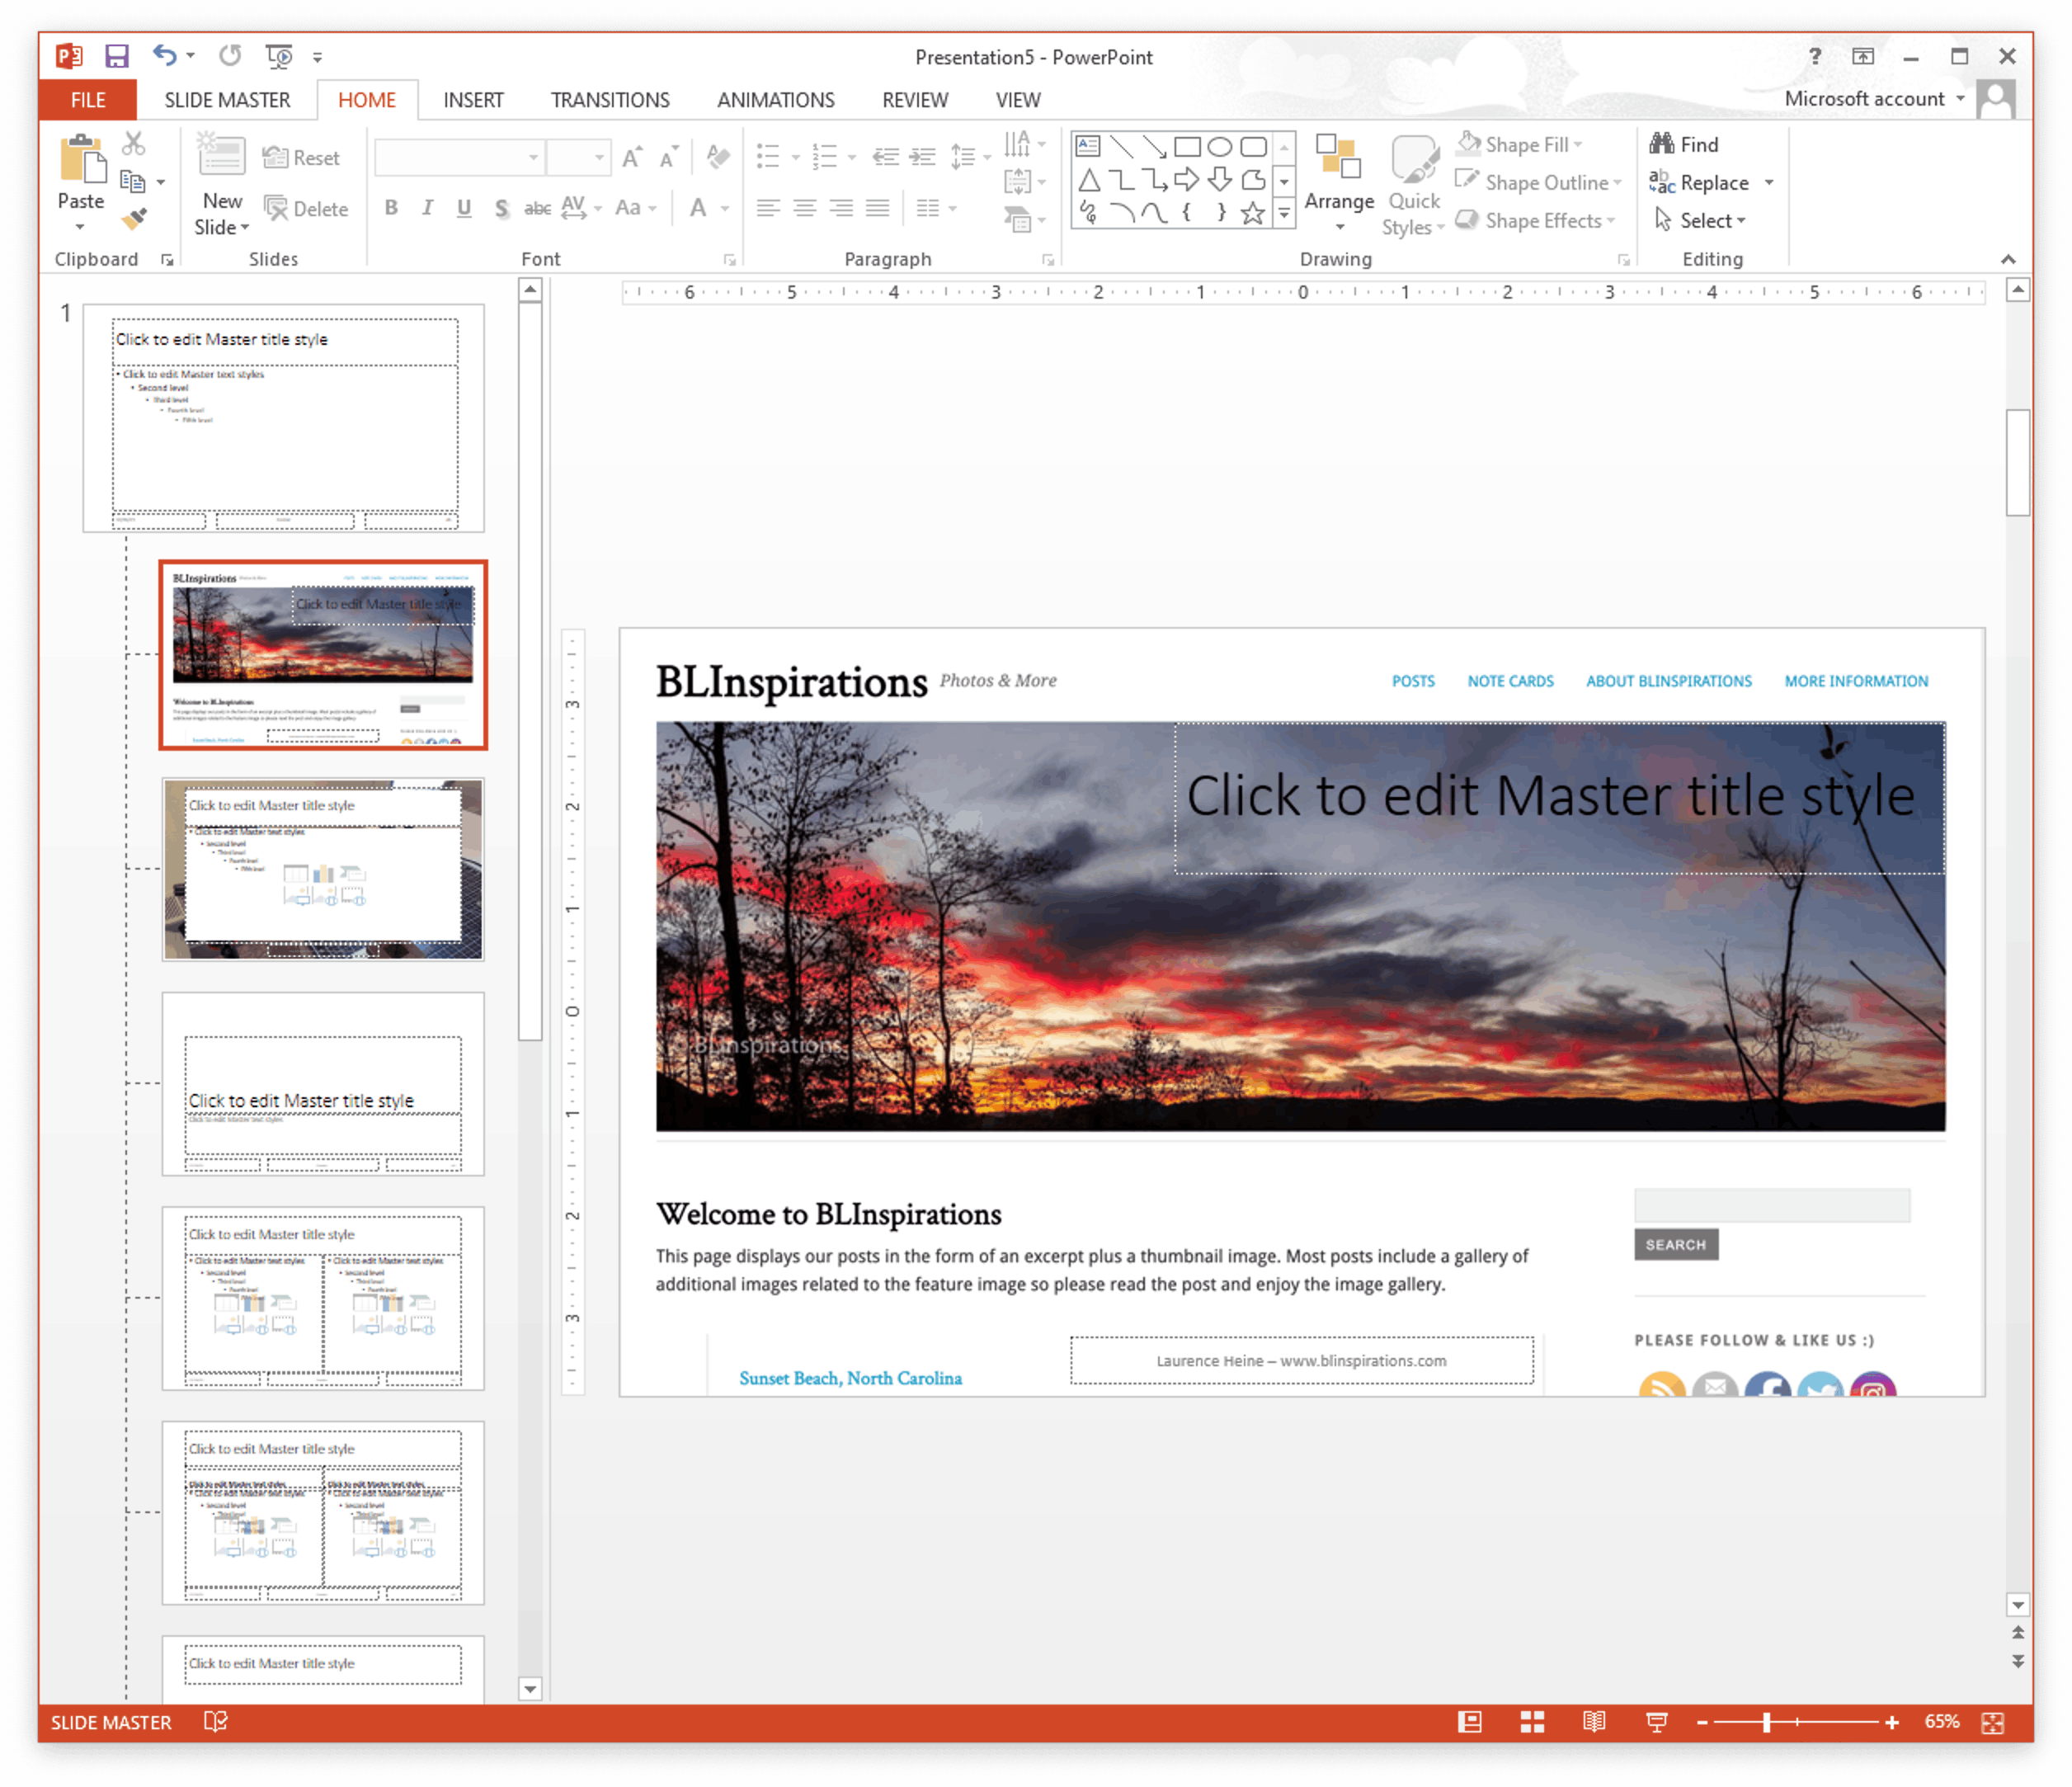The height and width of the screenshot is (1787, 2072).
Task: Toggle Italic formatting
Action: coord(427,207)
